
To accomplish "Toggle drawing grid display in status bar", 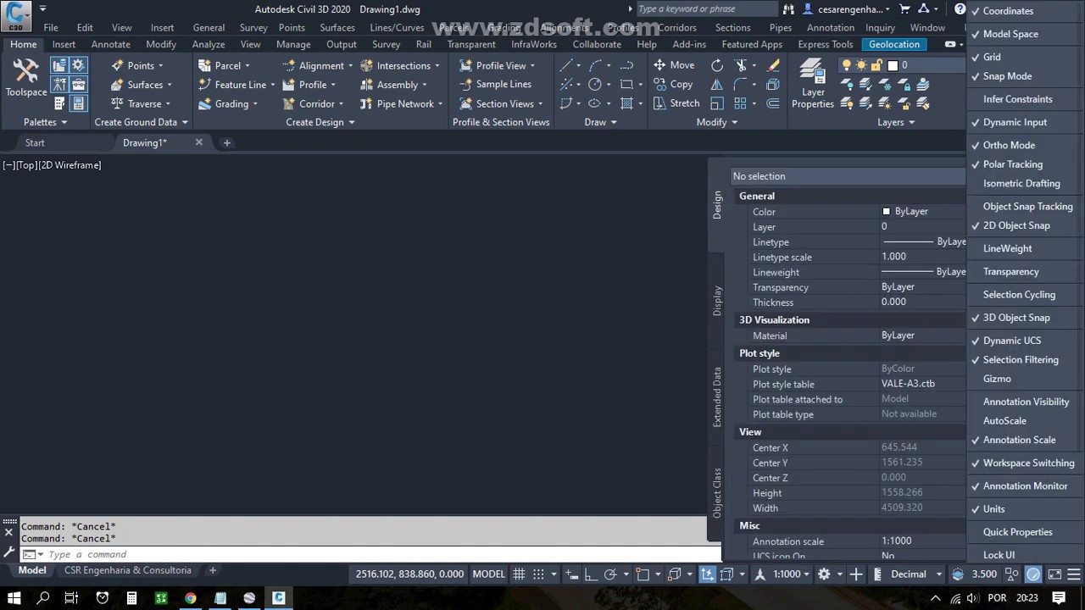I will 519,574.
